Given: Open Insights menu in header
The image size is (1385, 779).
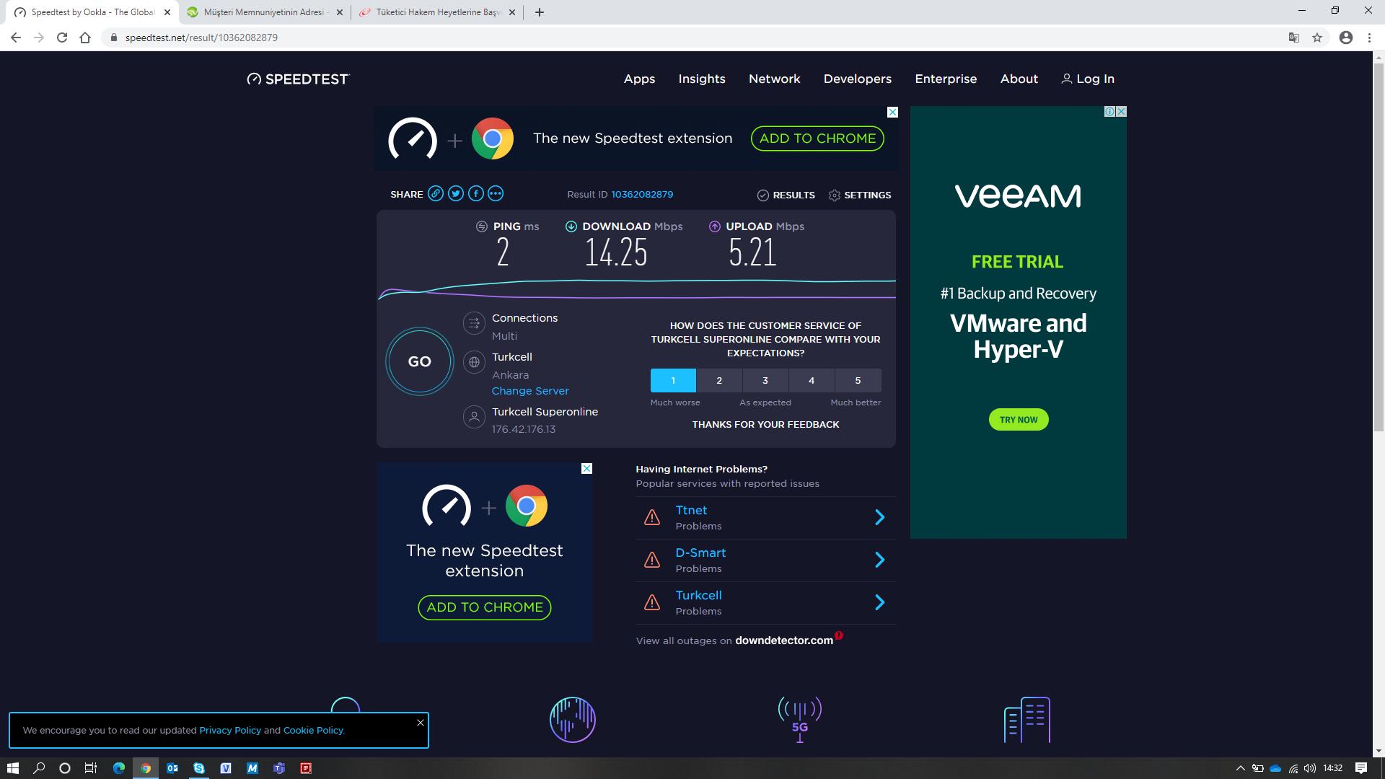Looking at the screenshot, I should [x=702, y=79].
